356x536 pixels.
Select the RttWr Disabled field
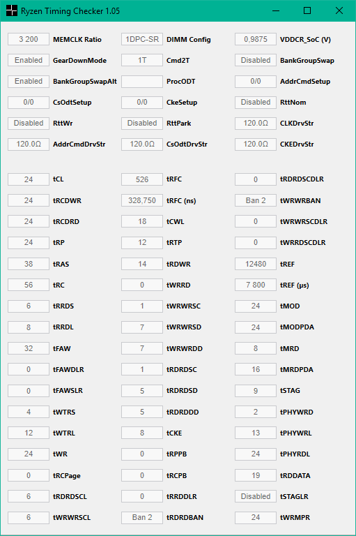29,123
